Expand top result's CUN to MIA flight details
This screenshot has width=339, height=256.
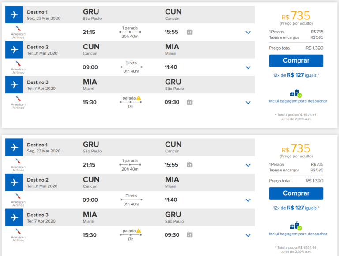click(248, 67)
